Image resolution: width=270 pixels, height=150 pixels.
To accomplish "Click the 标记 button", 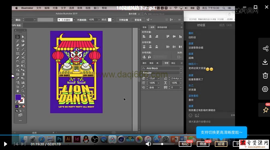I will point(185,144).
